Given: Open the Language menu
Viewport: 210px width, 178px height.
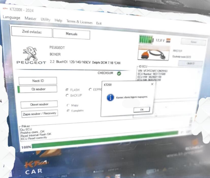Looking at the screenshot, I should 11,17.
